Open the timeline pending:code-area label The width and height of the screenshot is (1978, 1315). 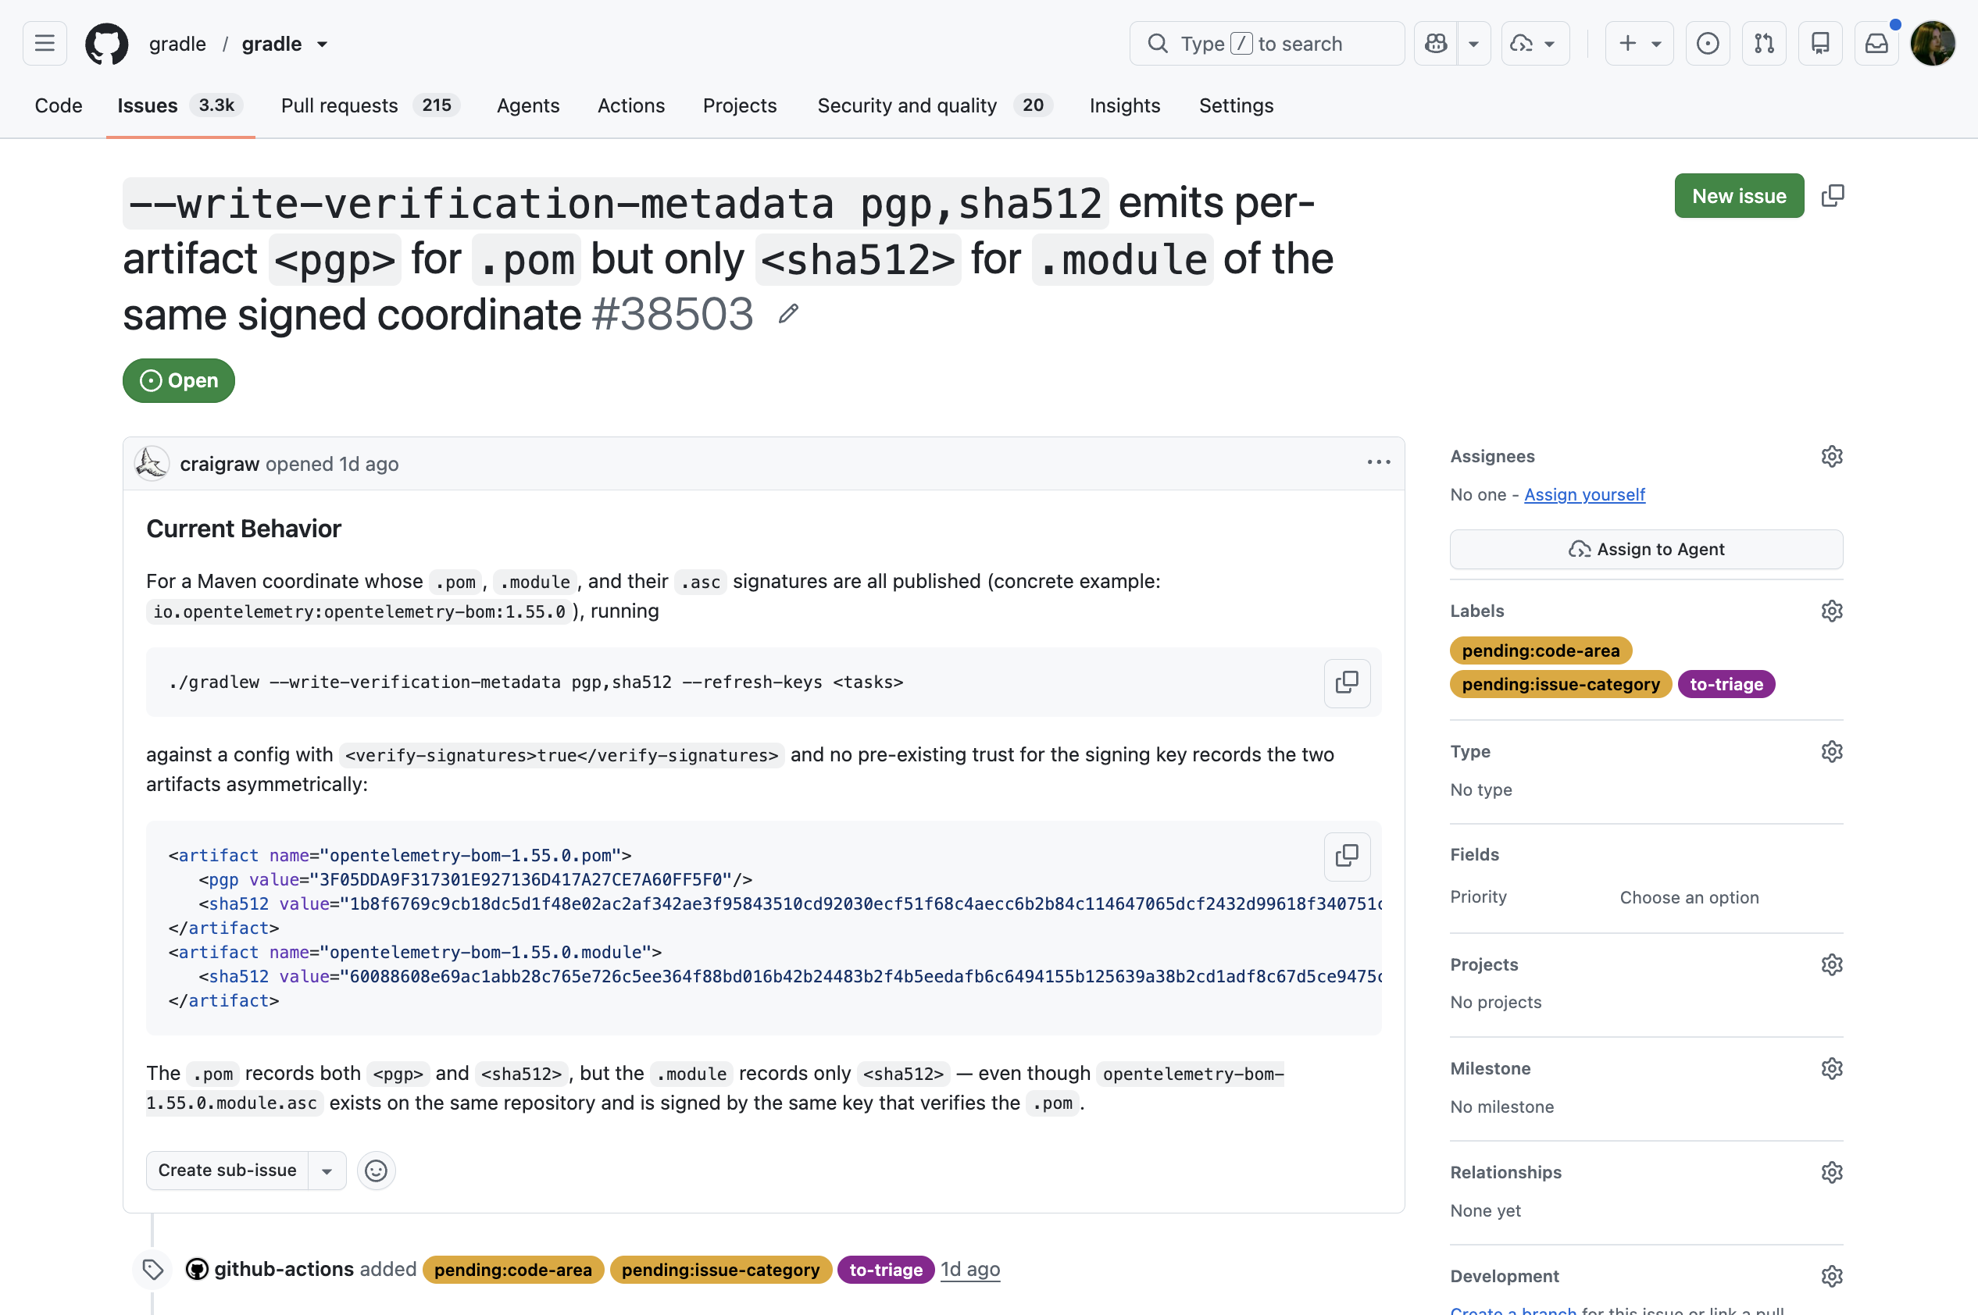click(512, 1270)
